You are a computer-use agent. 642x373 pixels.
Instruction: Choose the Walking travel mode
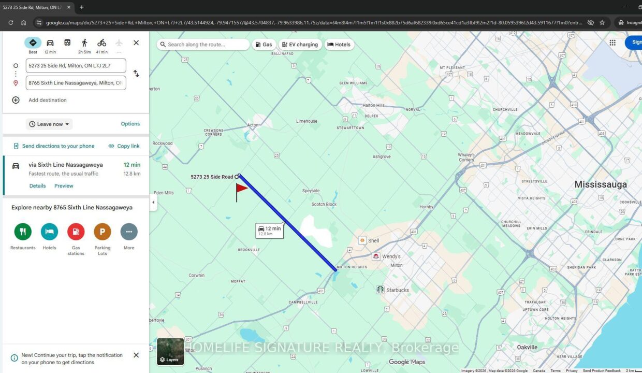pos(84,43)
